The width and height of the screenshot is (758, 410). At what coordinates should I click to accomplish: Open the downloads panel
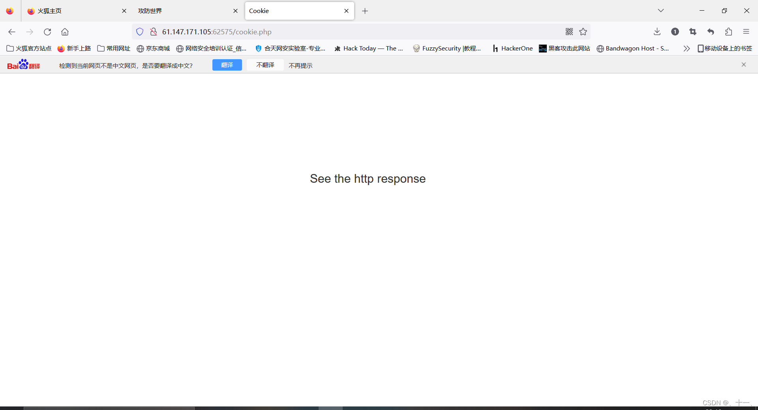[657, 32]
